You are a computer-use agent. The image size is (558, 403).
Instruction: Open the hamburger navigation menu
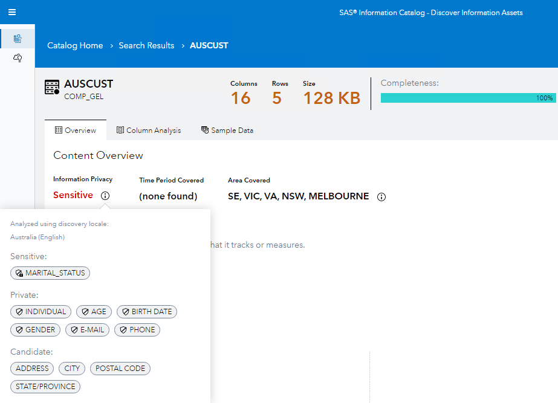click(x=12, y=12)
